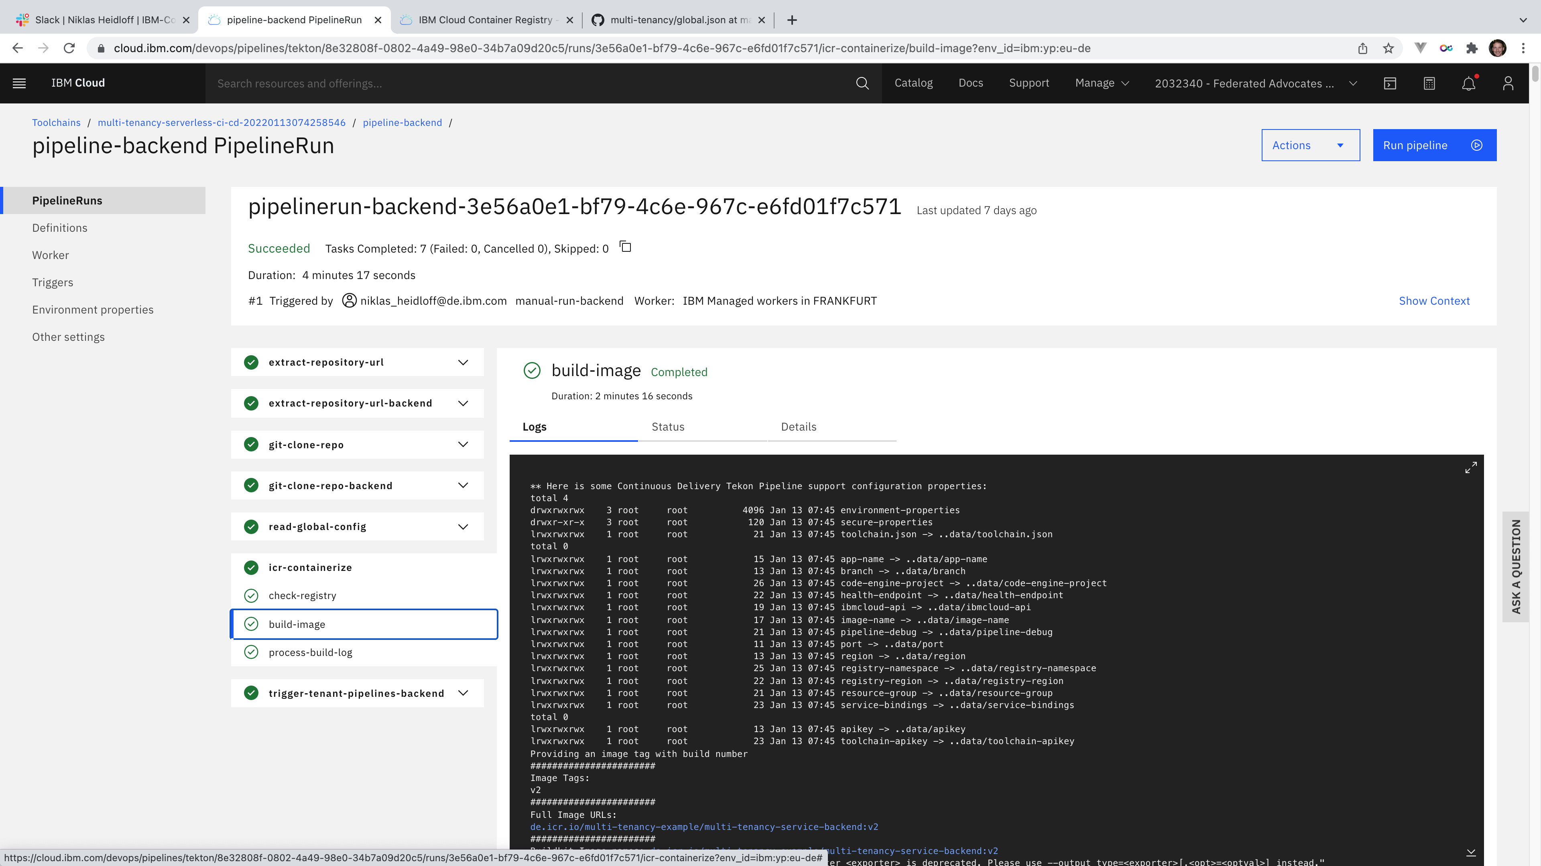Image resolution: width=1541 pixels, height=866 pixels.
Task: Expand trigger-tenant-pipelines-backend task
Action: (x=462, y=693)
